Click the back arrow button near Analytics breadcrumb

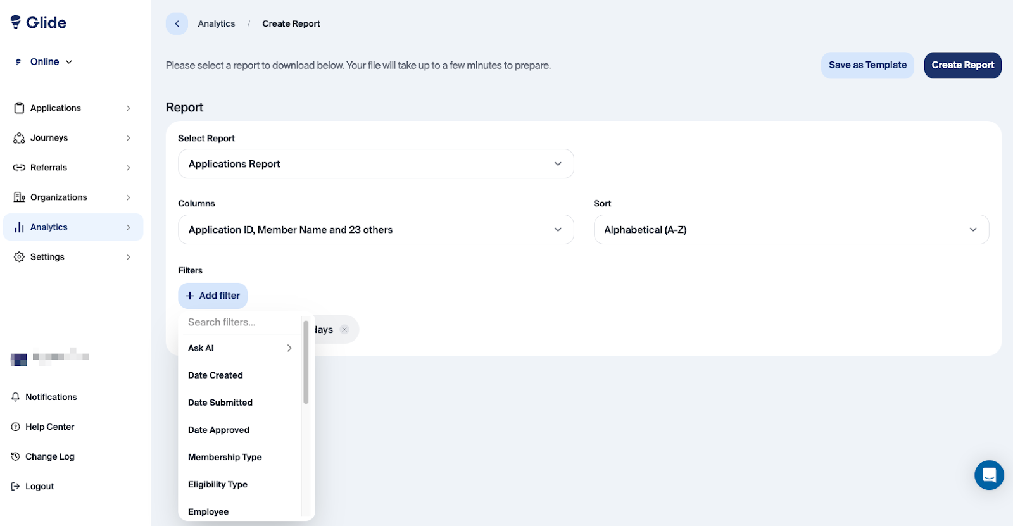[x=177, y=23]
